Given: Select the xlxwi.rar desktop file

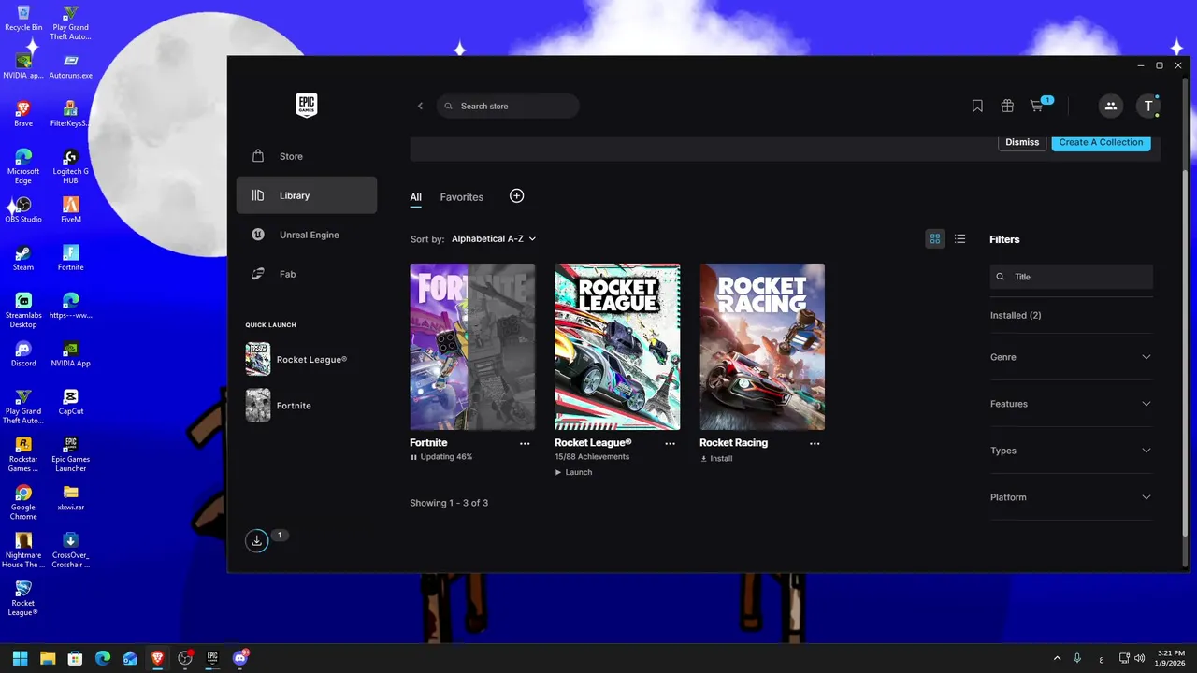Looking at the screenshot, I should pyautogui.click(x=71, y=497).
